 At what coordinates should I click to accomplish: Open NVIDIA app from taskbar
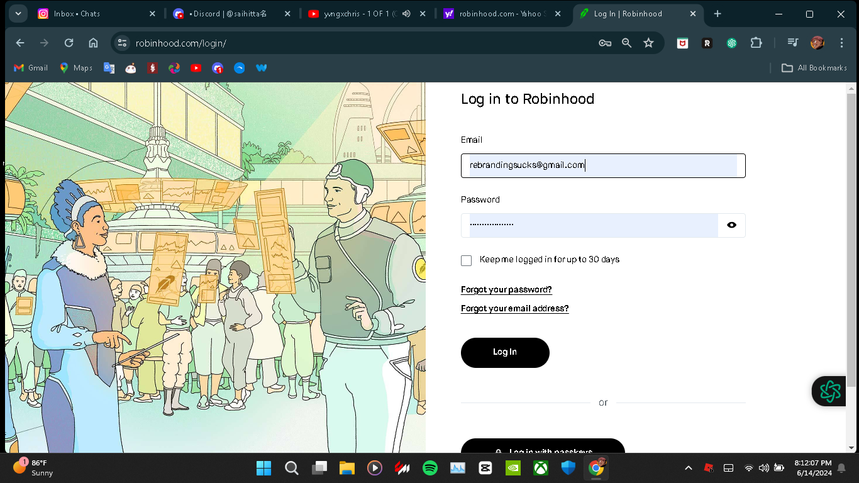click(x=513, y=468)
